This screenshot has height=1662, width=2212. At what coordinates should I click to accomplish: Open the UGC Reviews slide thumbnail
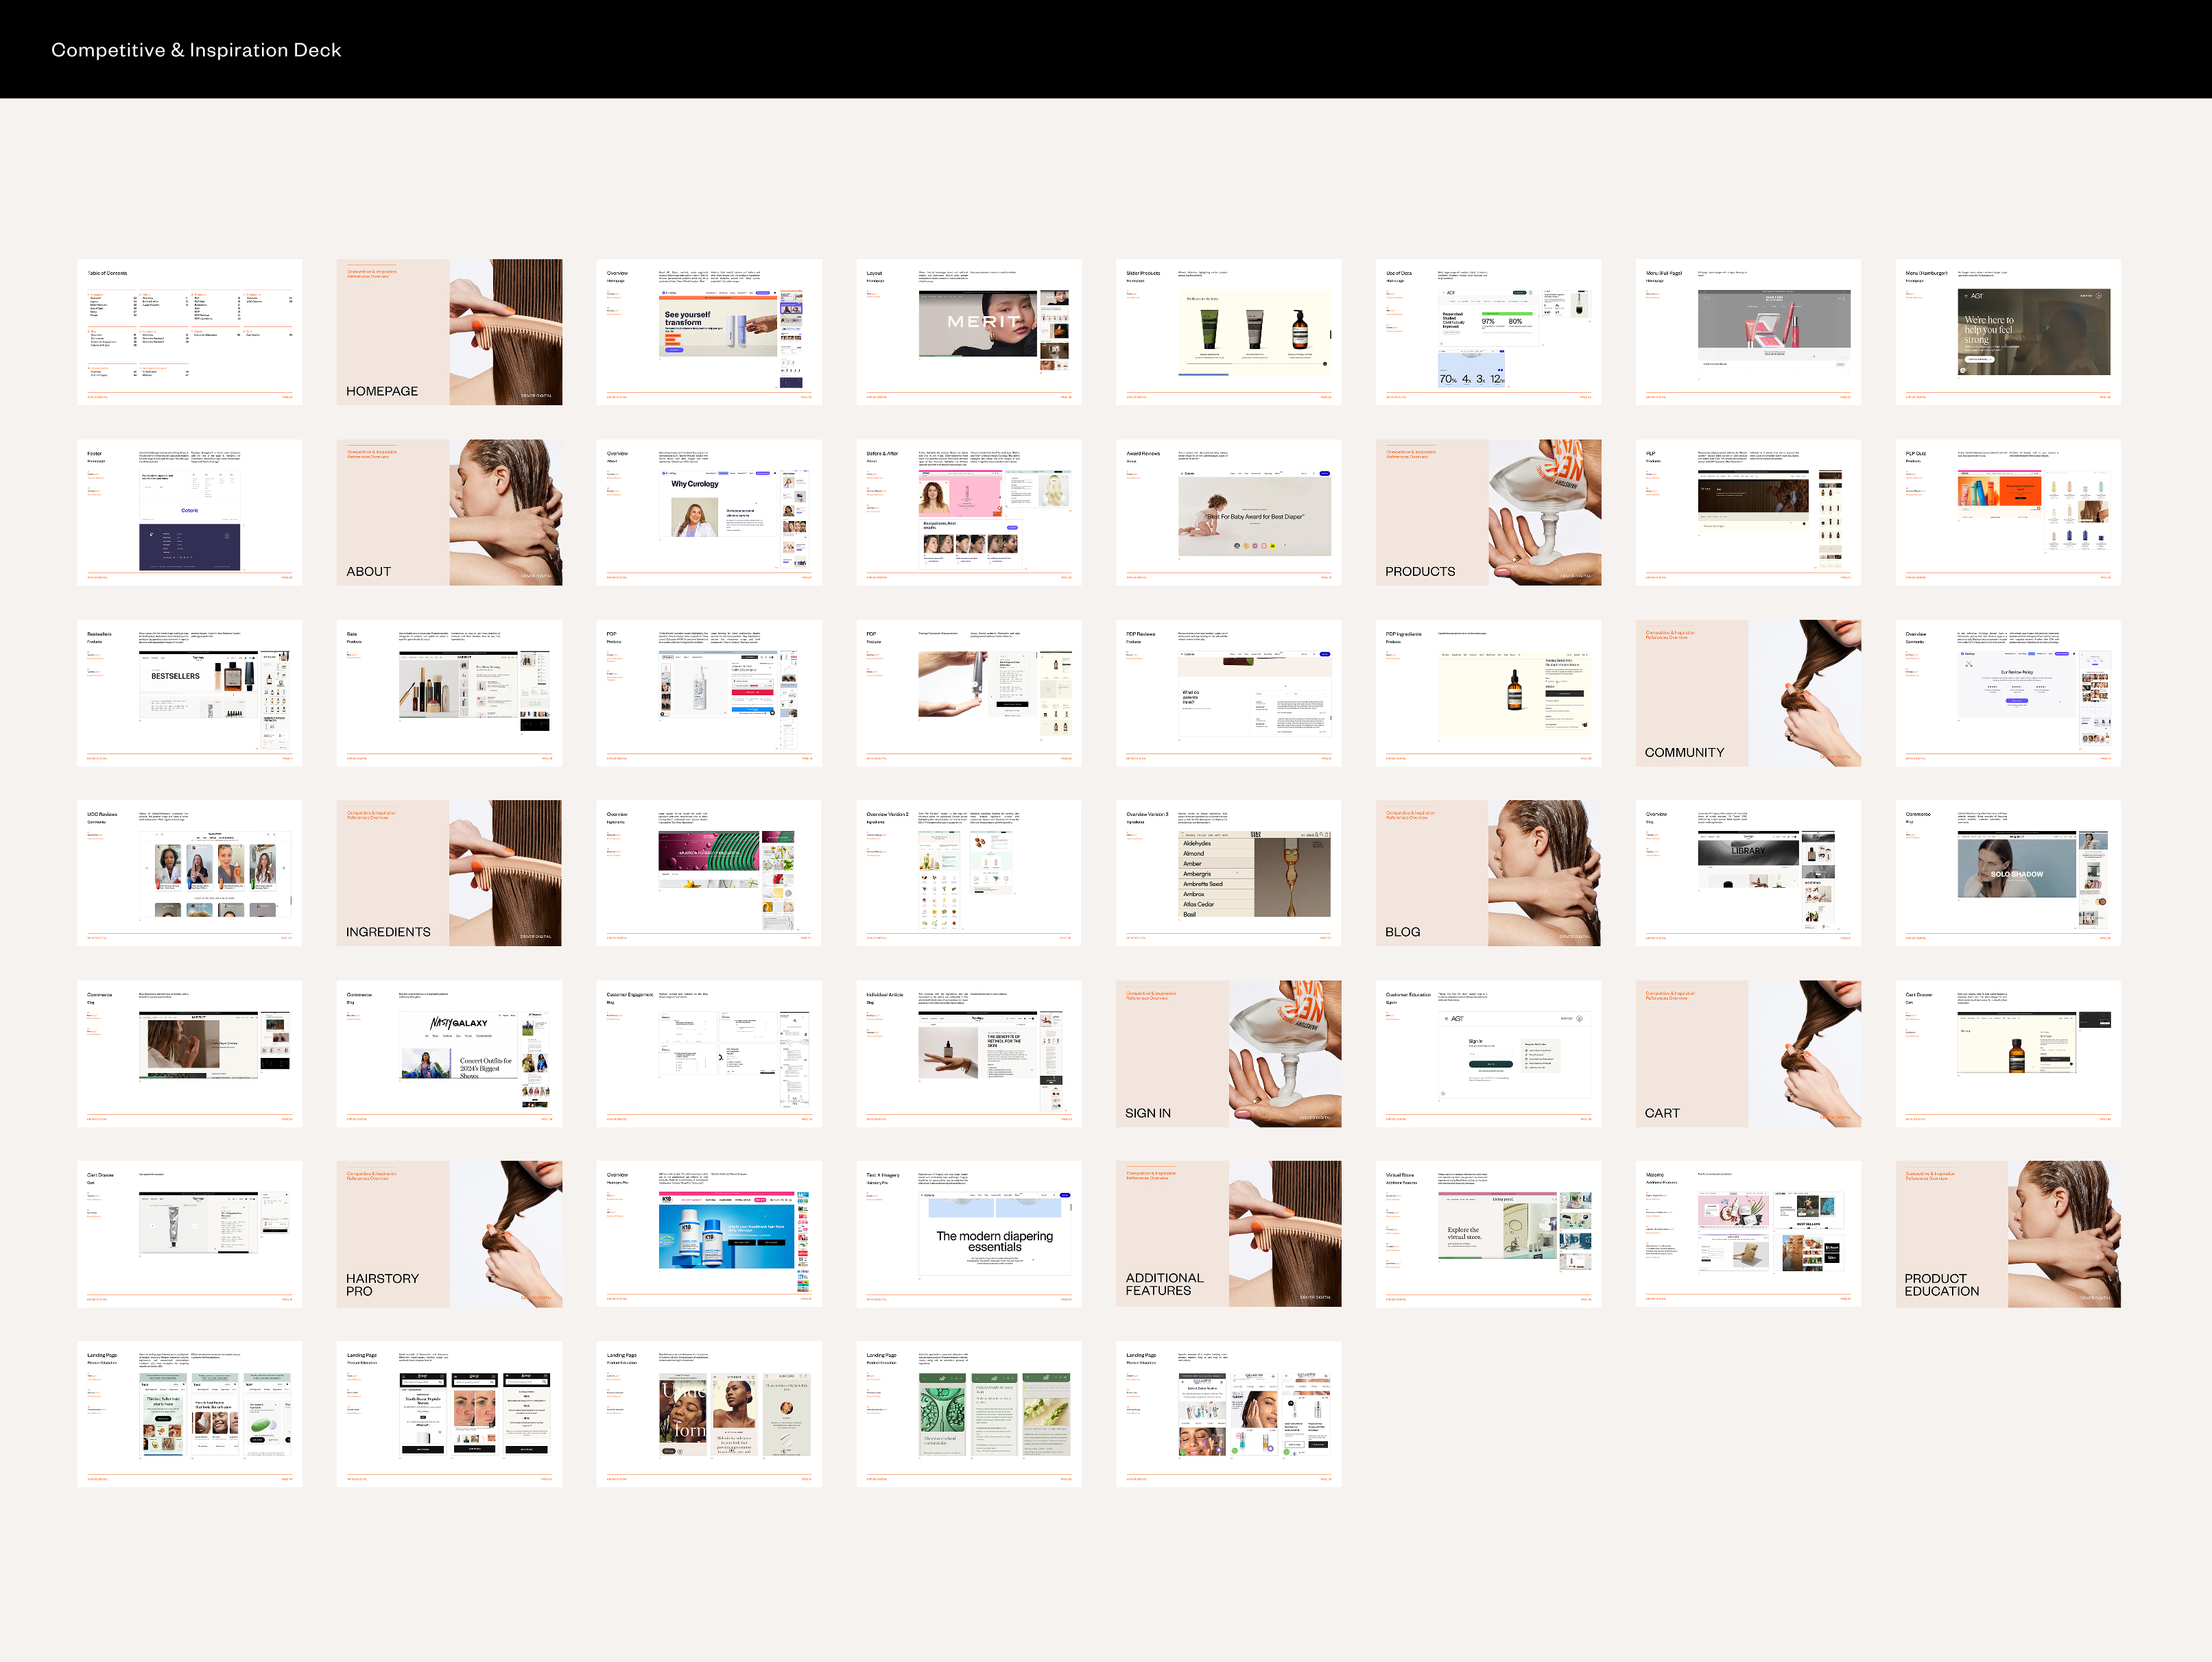coord(189,872)
